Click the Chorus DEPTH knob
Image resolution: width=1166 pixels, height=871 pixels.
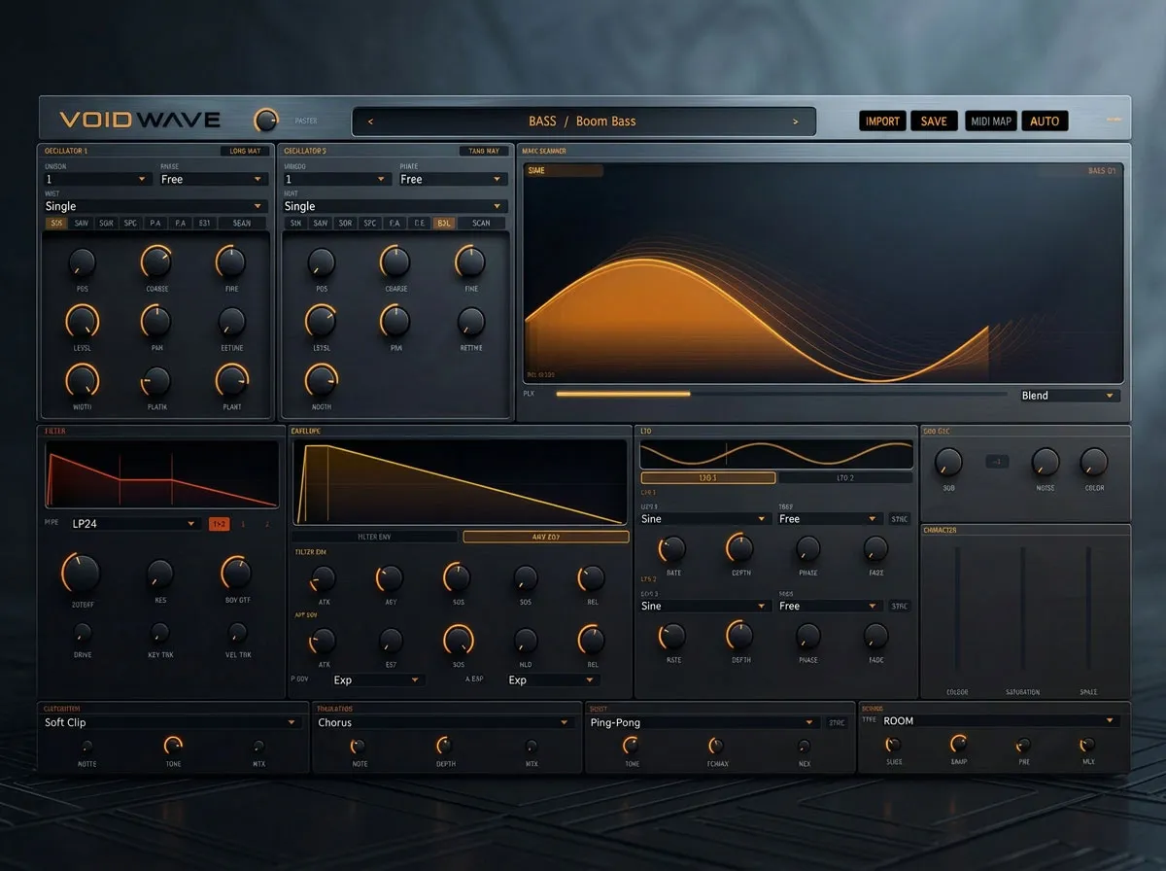click(x=444, y=746)
